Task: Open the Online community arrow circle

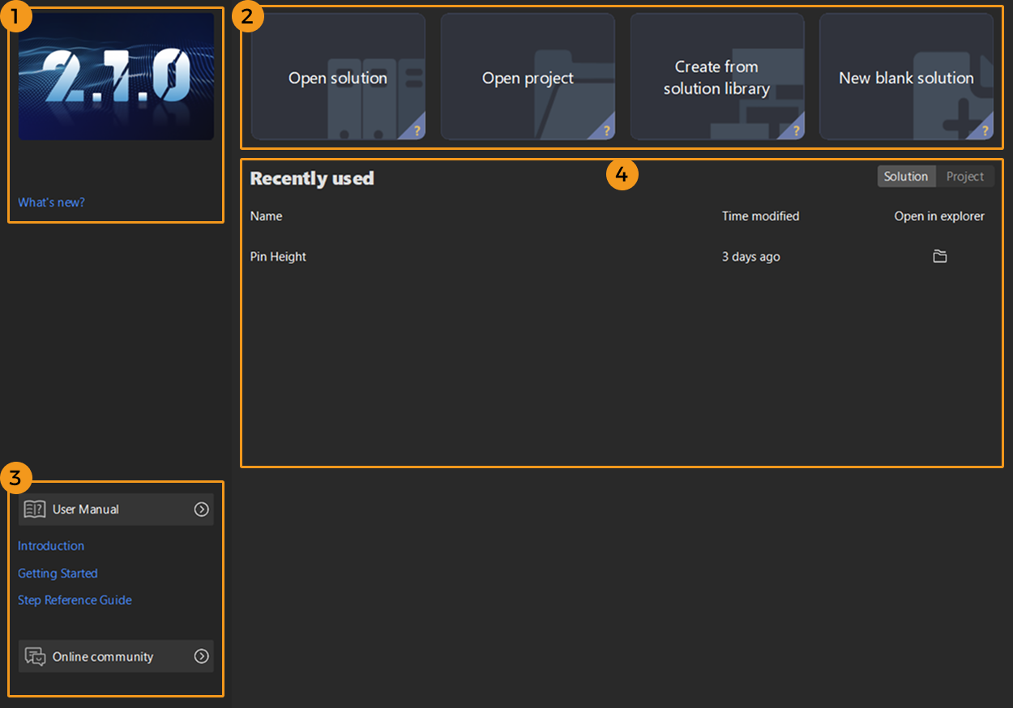Action: click(x=201, y=657)
